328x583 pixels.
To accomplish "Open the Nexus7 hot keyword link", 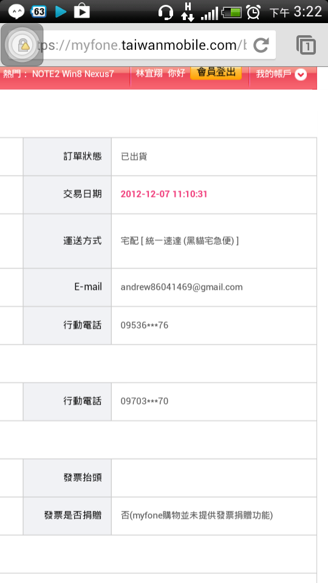I will (99, 73).
